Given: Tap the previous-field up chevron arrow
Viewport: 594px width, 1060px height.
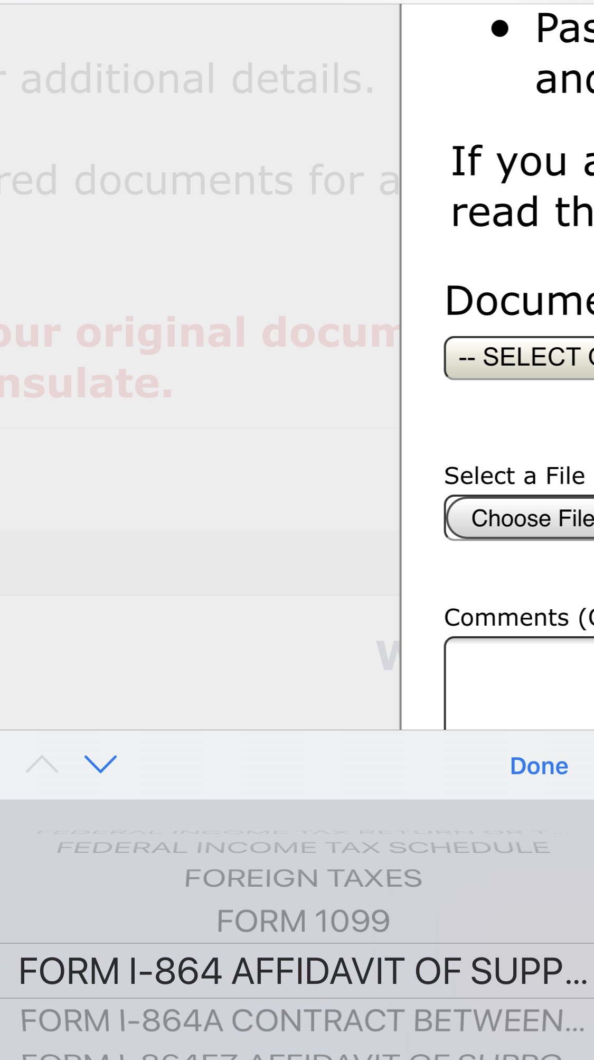Looking at the screenshot, I should pyautogui.click(x=42, y=764).
